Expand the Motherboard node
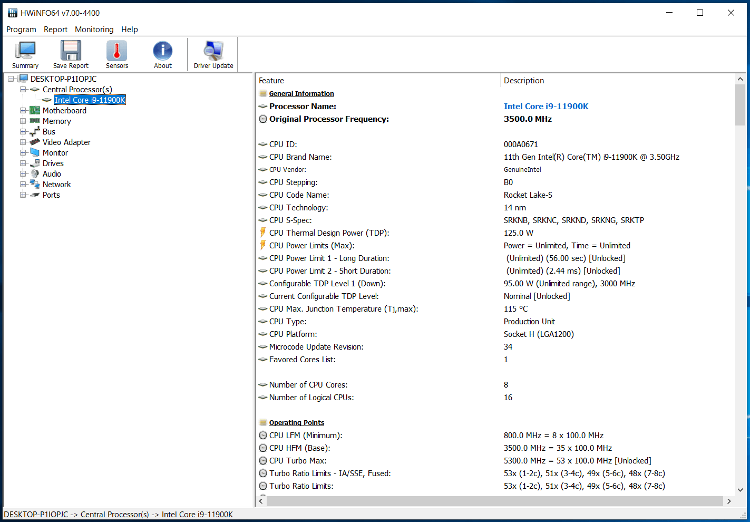This screenshot has width=750, height=522. pyautogui.click(x=23, y=110)
